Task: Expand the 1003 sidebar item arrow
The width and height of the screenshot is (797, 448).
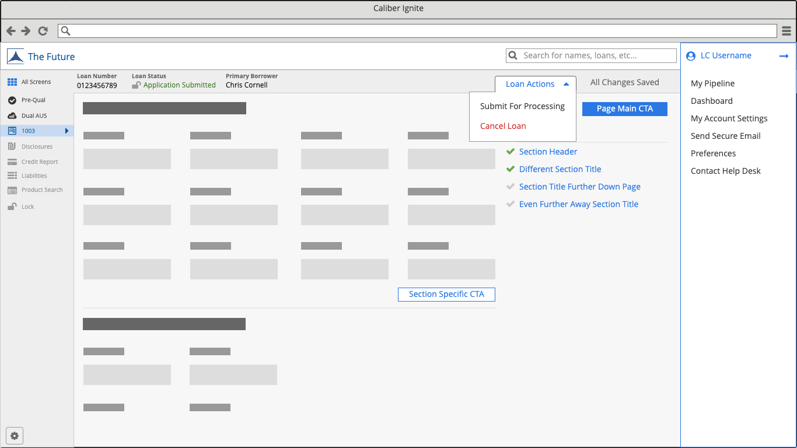Action: 67,131
